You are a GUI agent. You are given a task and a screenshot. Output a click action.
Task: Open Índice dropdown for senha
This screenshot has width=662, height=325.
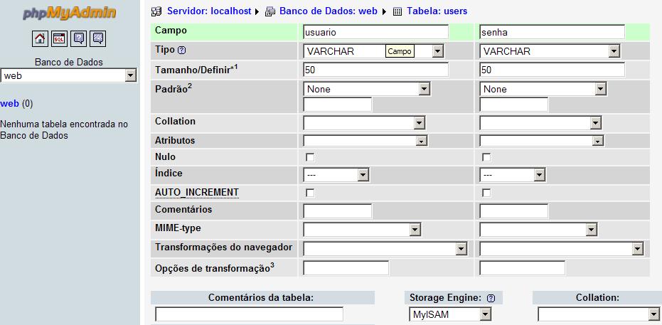coord(513,175)
